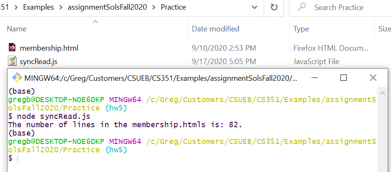Maximize the MINGW64 terminal window

(x=343, y=78)
